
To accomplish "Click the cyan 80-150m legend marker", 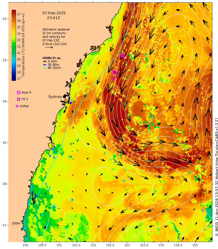I will 45,68.
